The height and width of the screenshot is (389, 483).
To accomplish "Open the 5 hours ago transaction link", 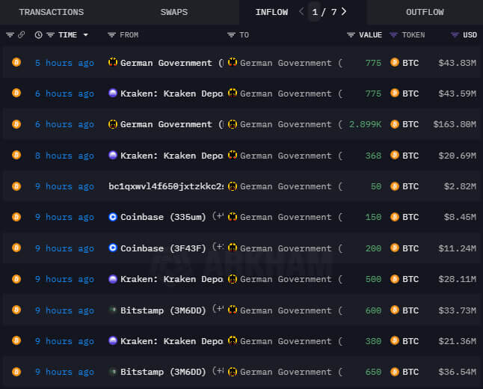I will pyautogui.click(x=64, y=63).
